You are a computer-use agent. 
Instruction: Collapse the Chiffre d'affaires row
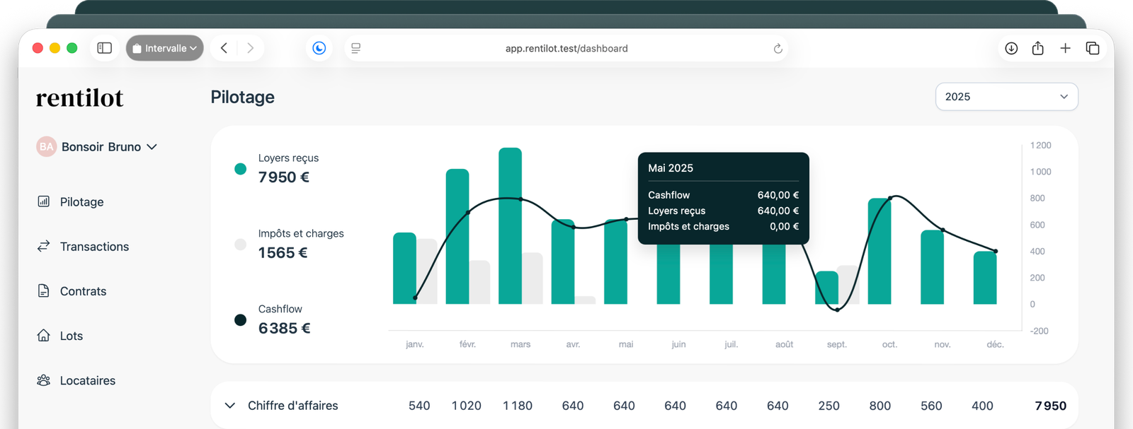(229, 406)
